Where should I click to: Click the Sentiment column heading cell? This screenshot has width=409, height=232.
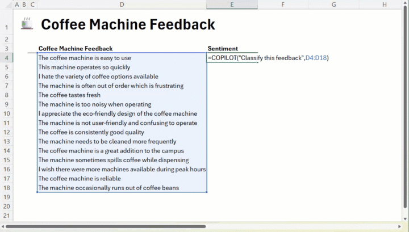(223, 49)
